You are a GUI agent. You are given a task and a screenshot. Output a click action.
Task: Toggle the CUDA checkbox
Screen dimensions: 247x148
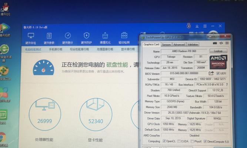pos(179,141)
